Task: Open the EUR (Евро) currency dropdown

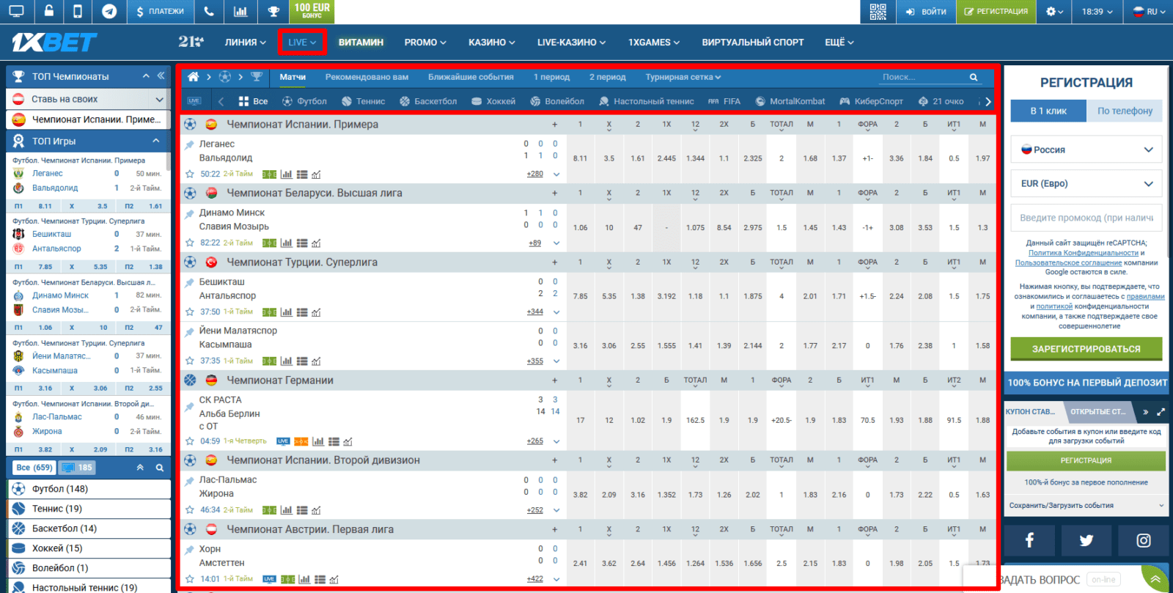Action: (1086, 184)
